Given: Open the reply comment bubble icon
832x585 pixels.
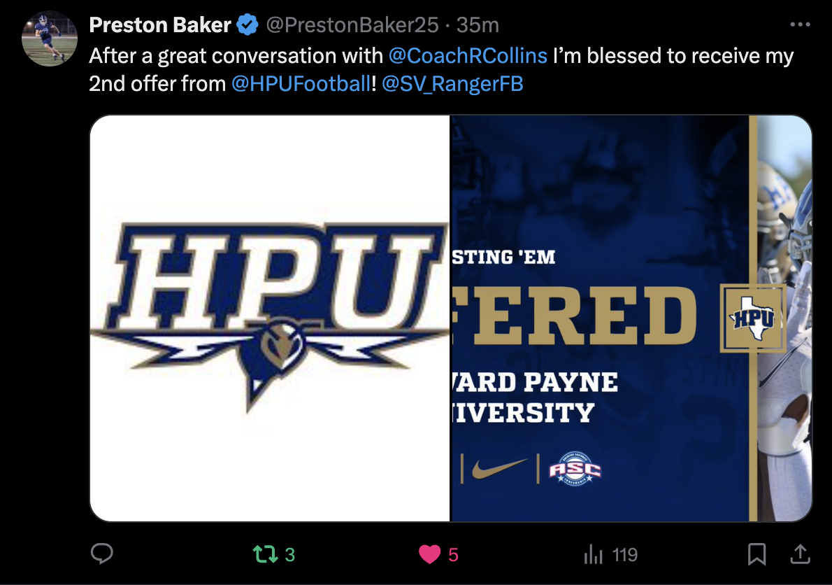Looking at the screenshot, I should tap(102, 554).
